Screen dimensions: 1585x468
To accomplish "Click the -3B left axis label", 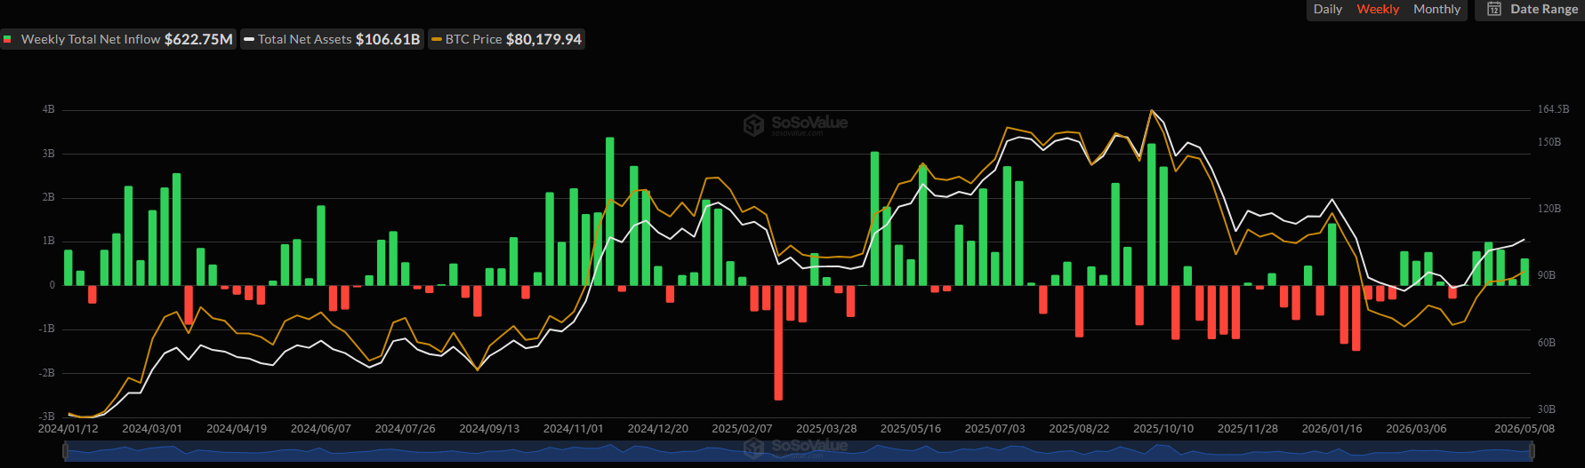I will (47, 416).
